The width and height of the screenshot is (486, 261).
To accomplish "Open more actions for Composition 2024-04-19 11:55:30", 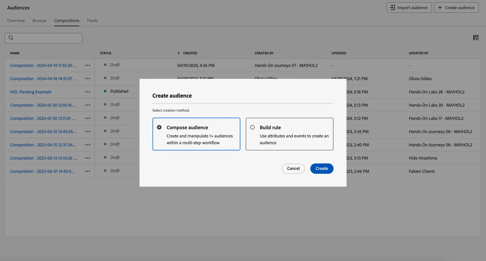I will [88, 65].
